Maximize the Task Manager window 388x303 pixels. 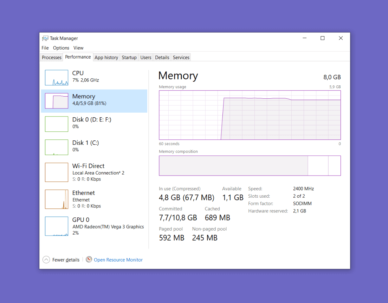[322, 38]
